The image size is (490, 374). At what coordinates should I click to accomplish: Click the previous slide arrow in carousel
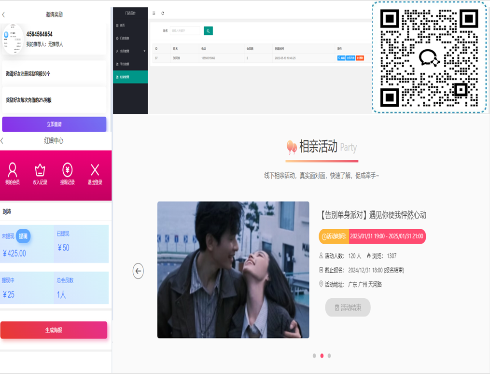(138, 271)
